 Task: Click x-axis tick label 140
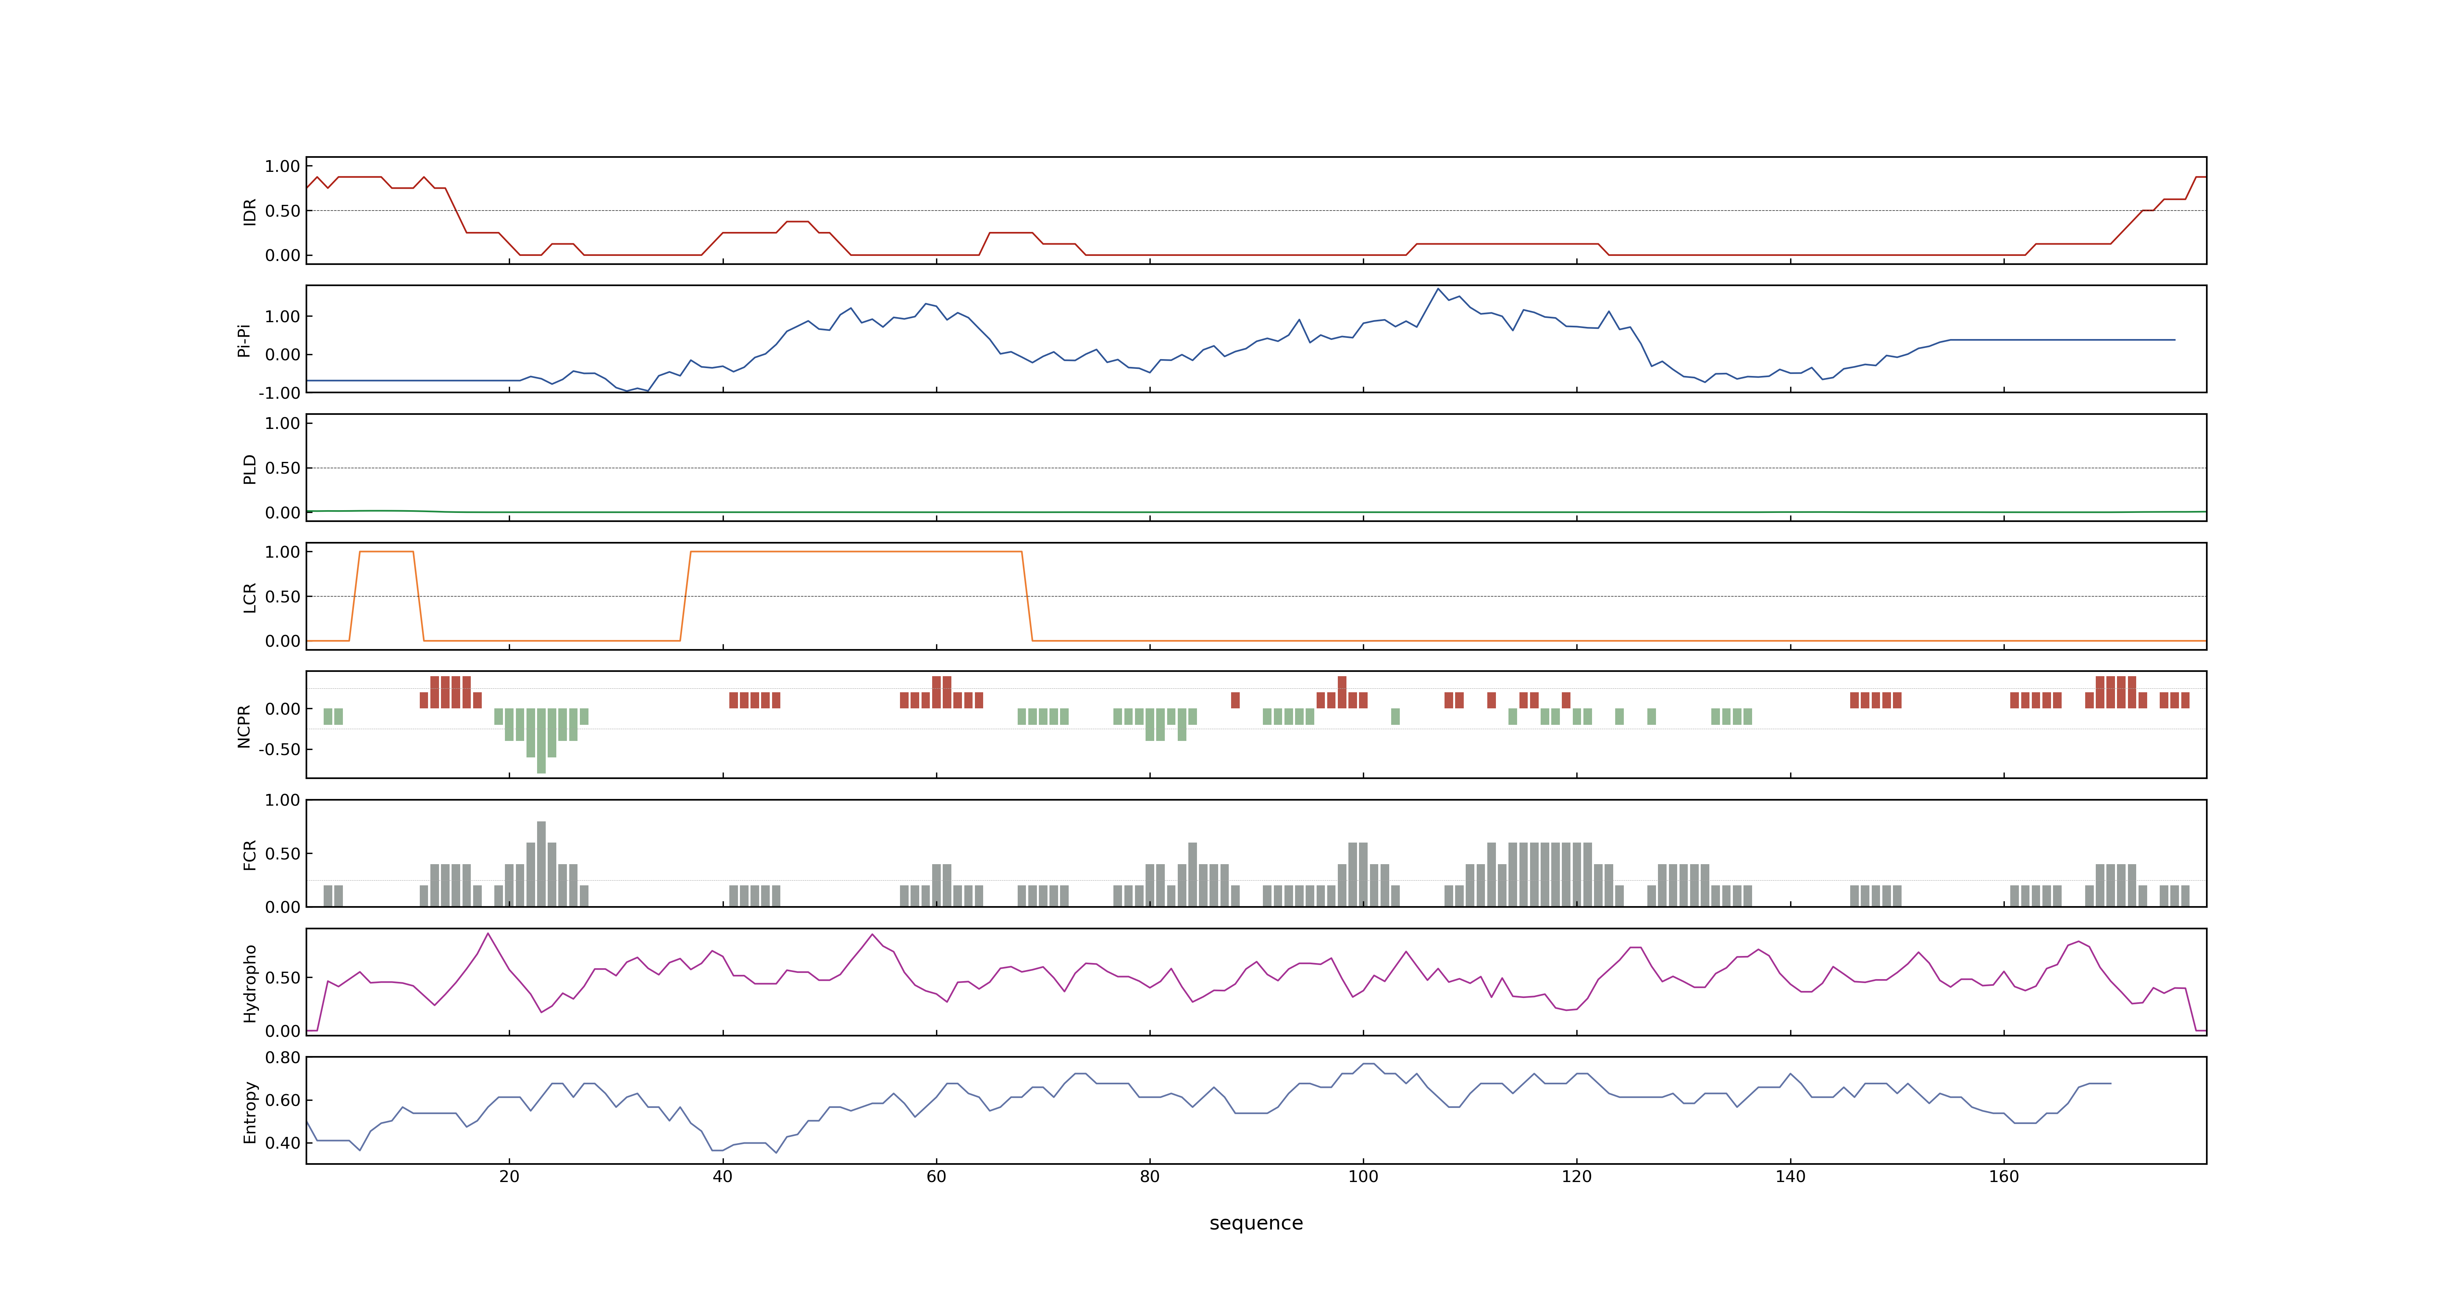pyautogui.click(x=1791, y=1177)
